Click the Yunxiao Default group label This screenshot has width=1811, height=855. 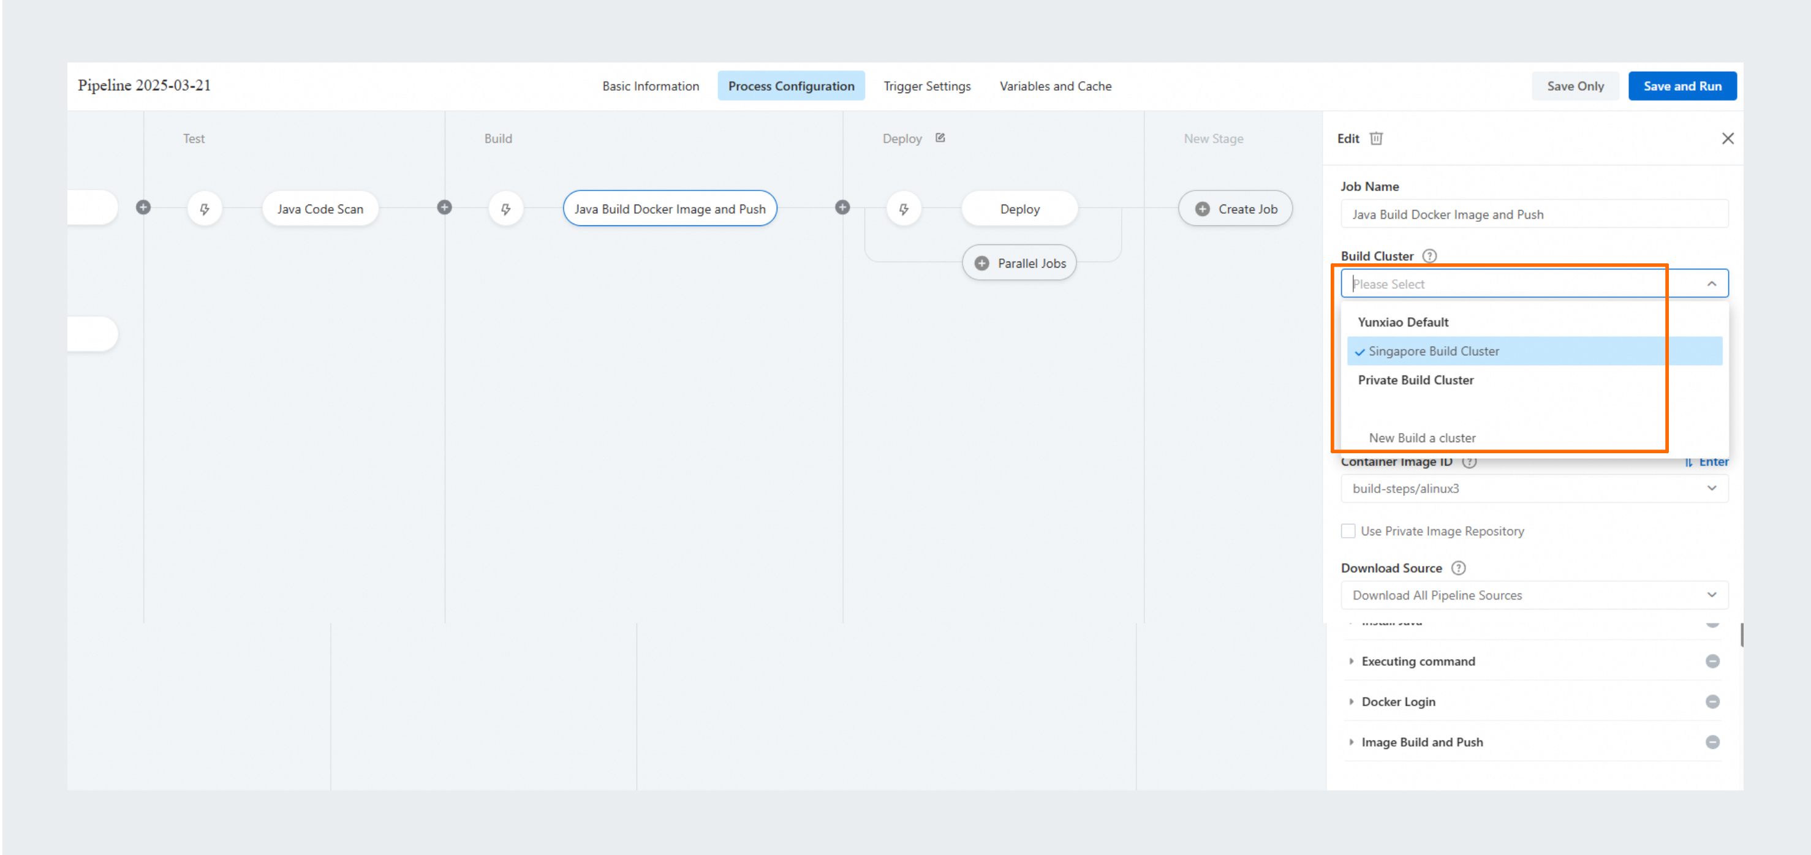(1402, 322)
